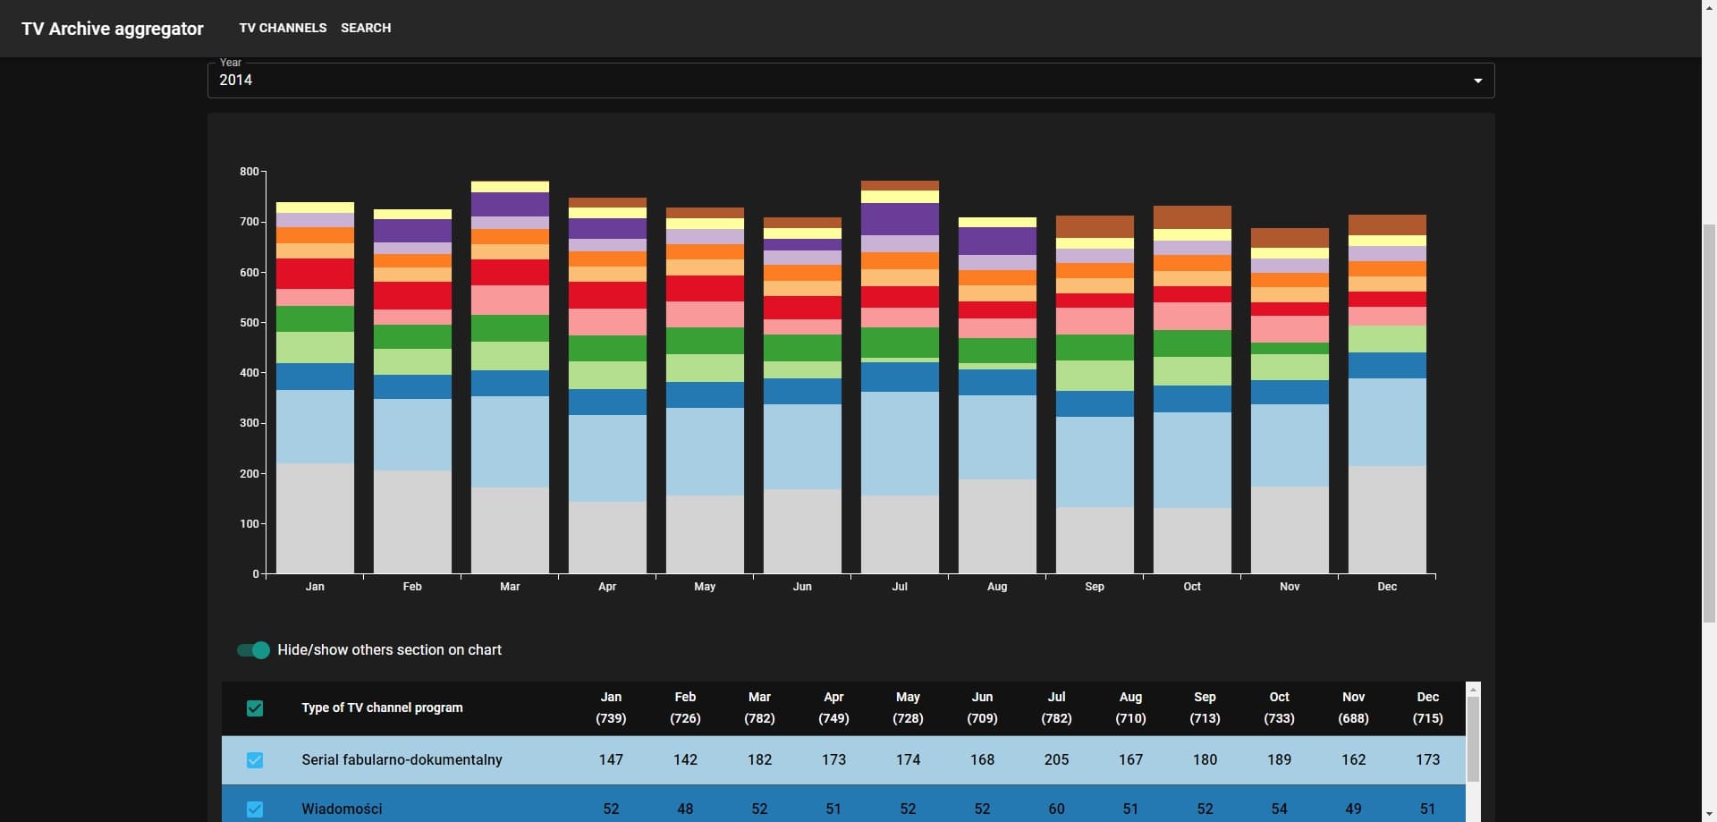Click the Aug (710) column header
Screen dimensions: 1717x822
pos(1130,708)
